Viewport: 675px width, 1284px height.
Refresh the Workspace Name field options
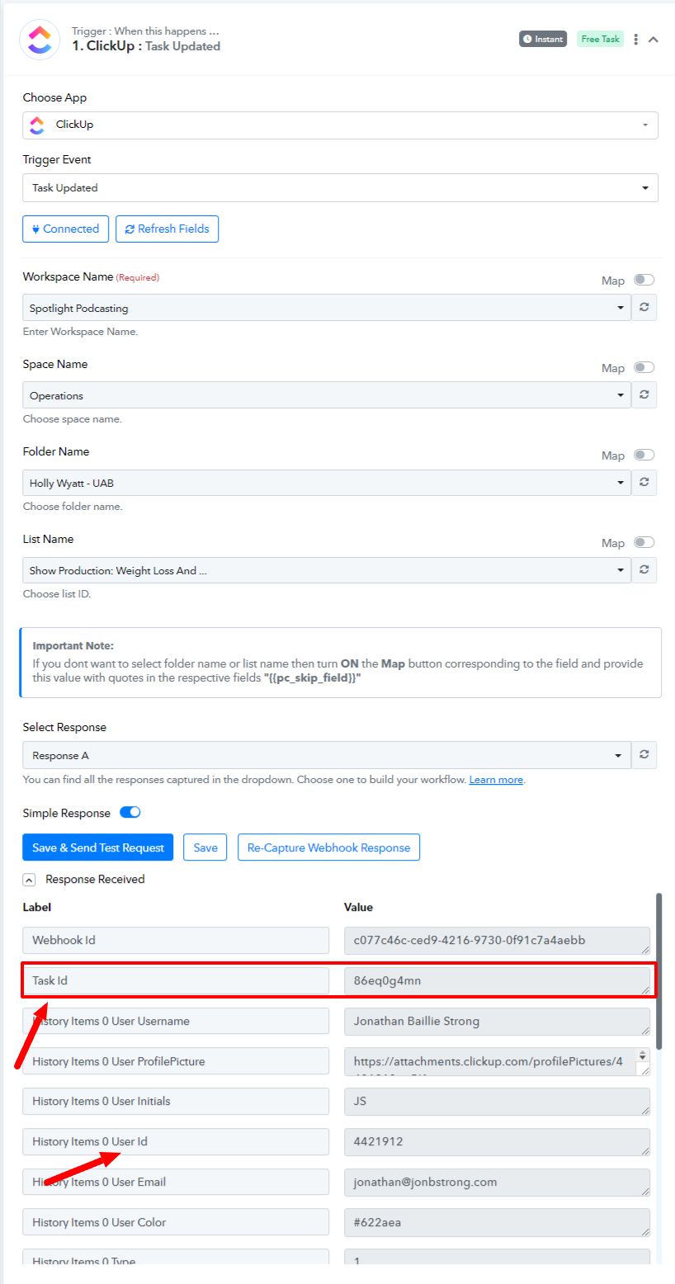(644, 308)
